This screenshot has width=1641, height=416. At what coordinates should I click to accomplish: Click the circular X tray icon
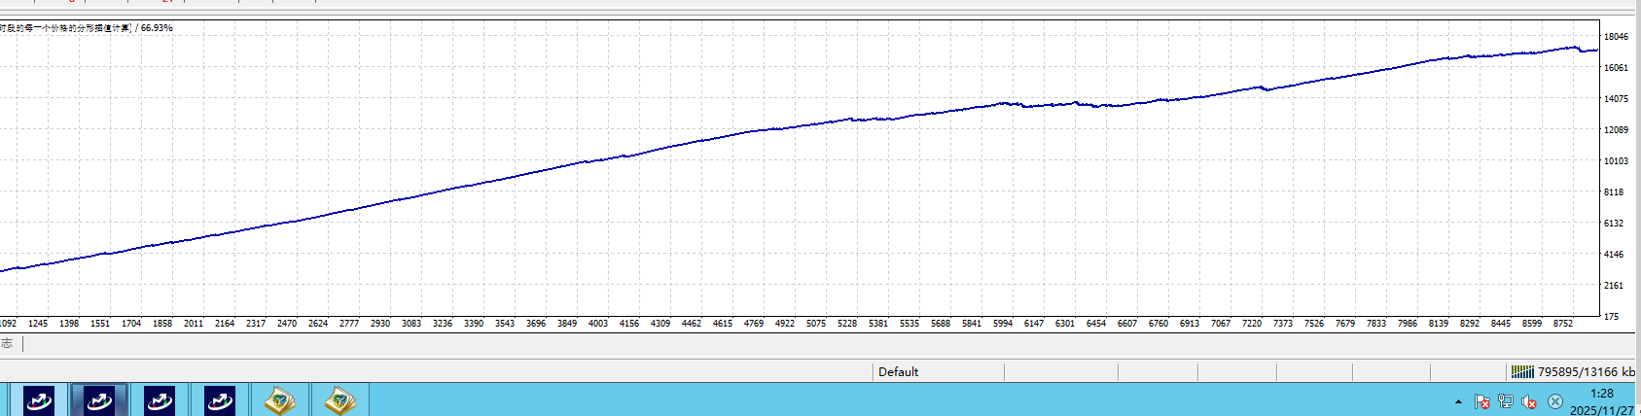pos(1555,401)
